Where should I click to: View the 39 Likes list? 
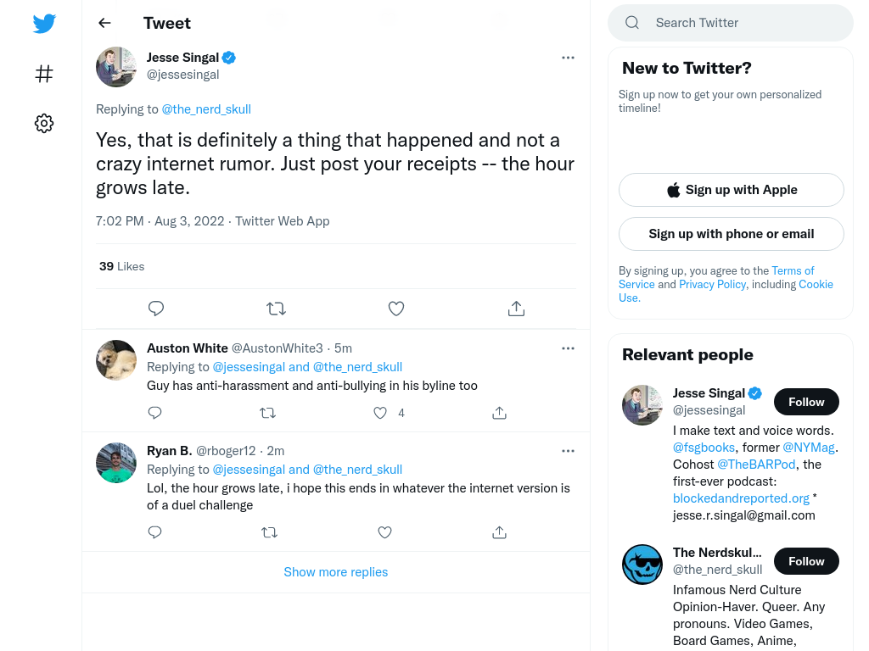[122, 266]
